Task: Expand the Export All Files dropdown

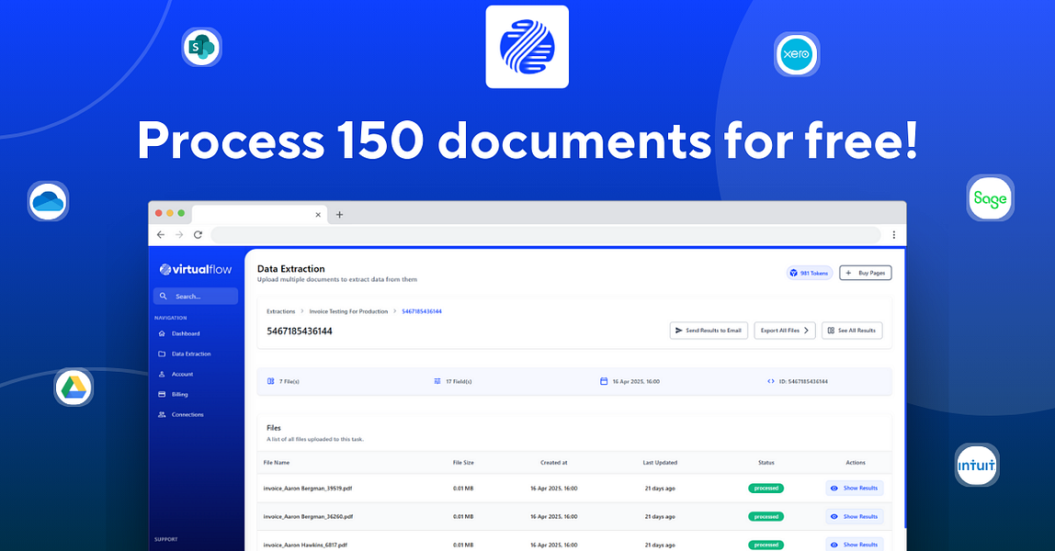Action: (x=785, y=331)
